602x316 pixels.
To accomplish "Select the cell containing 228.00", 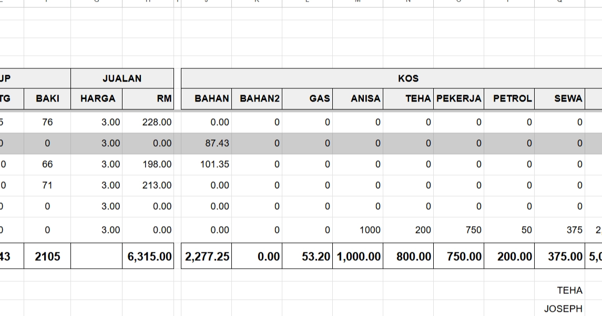I will [x=149, y=122].
